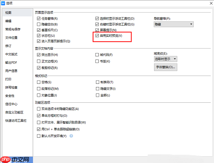Screen dimensions: 214x163
Task: Toggle 用Ctrl + 单击跟踪超链接(O) checkbox
Action: [39, 129]
